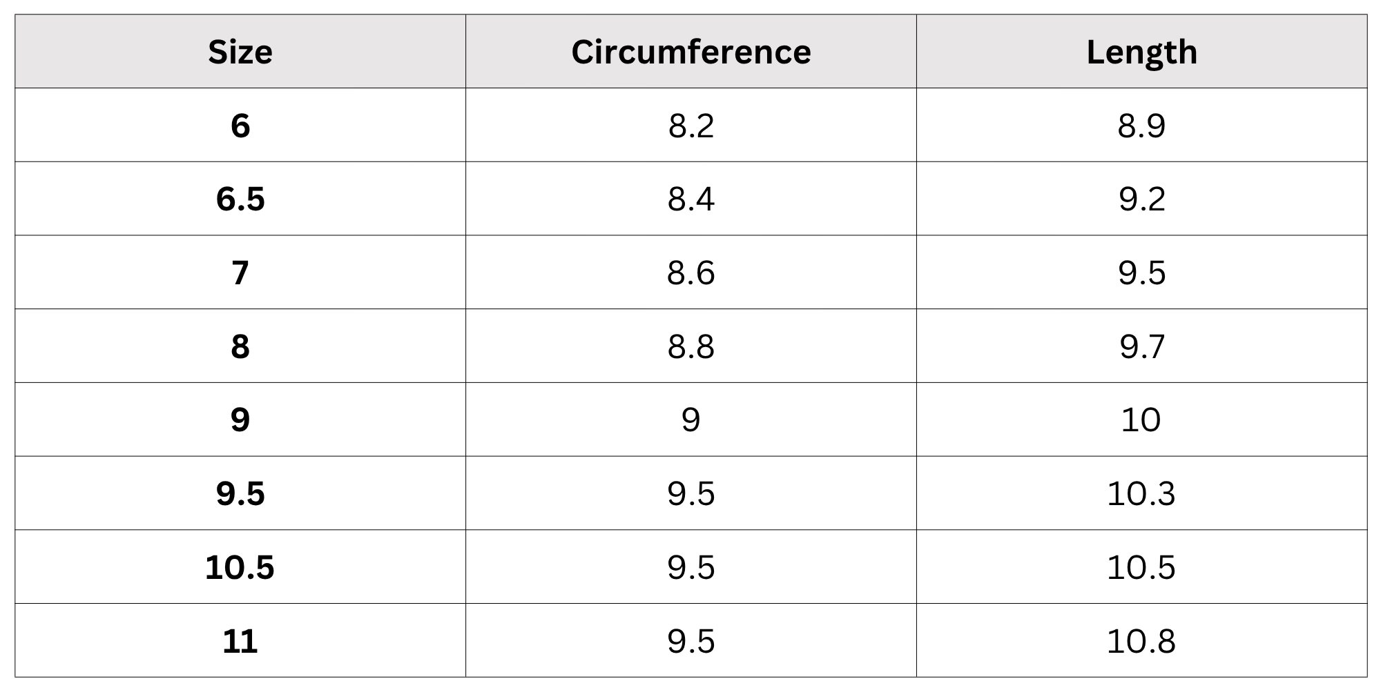The image size is (1381, 690).
Task: Click circumference value 8.8
Action: [691, 346]
